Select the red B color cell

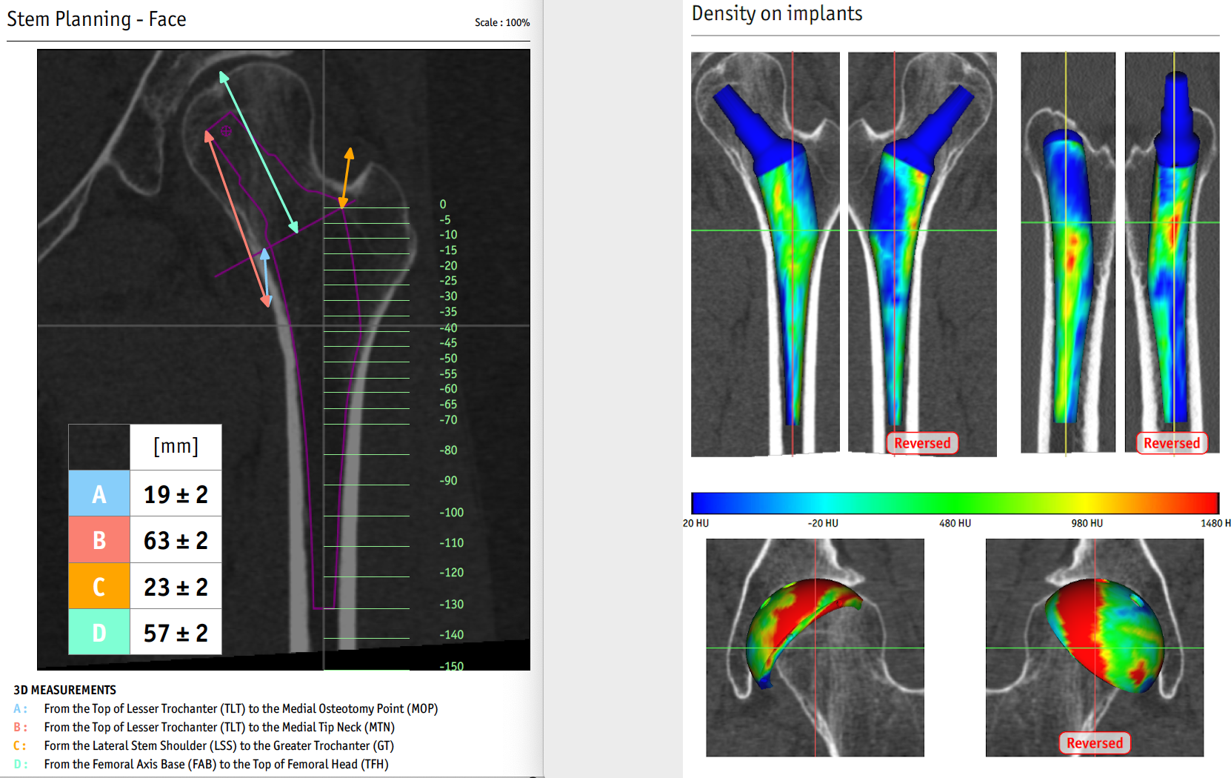(99, 540)
